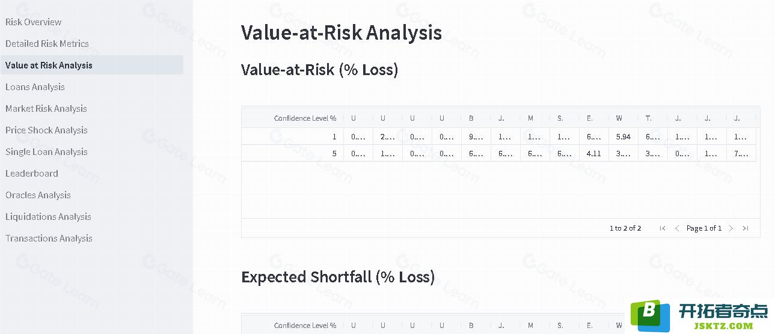Image resolution: width=775 pixels, height=334 pixels.
Task: Open the Leaderboard page
Action: 32,174
